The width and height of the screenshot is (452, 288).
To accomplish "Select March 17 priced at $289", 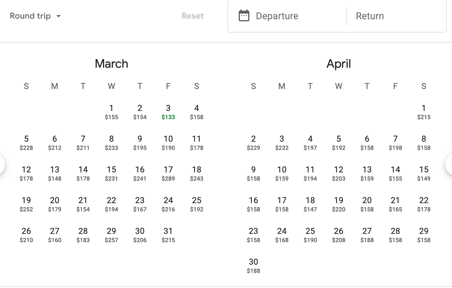I will click(168, 173).
